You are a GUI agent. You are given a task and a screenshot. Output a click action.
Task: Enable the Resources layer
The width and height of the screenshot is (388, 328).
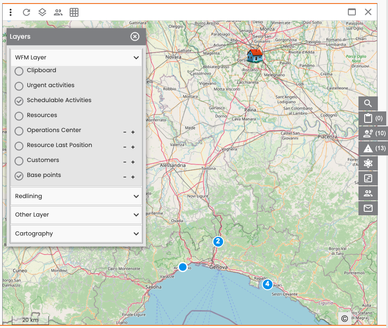[19, 116]
